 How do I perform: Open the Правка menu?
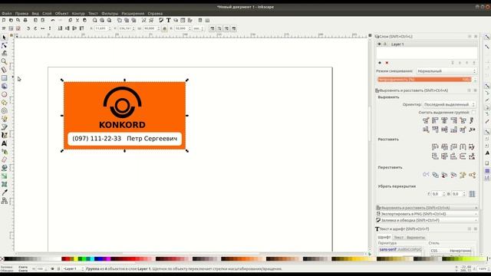[21, 14]
